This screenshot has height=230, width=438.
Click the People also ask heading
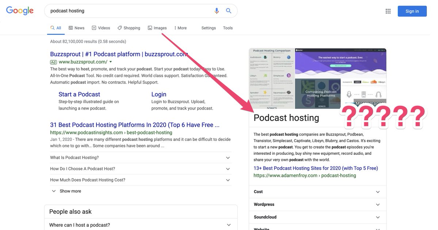click(x=70, y=212)
